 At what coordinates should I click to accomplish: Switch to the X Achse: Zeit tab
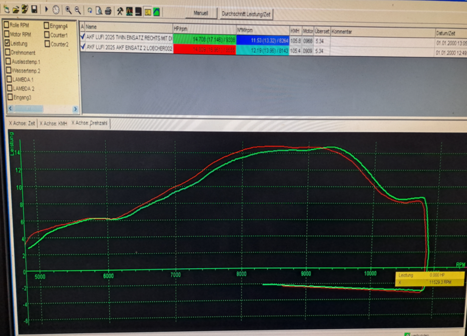pos(22,124)
